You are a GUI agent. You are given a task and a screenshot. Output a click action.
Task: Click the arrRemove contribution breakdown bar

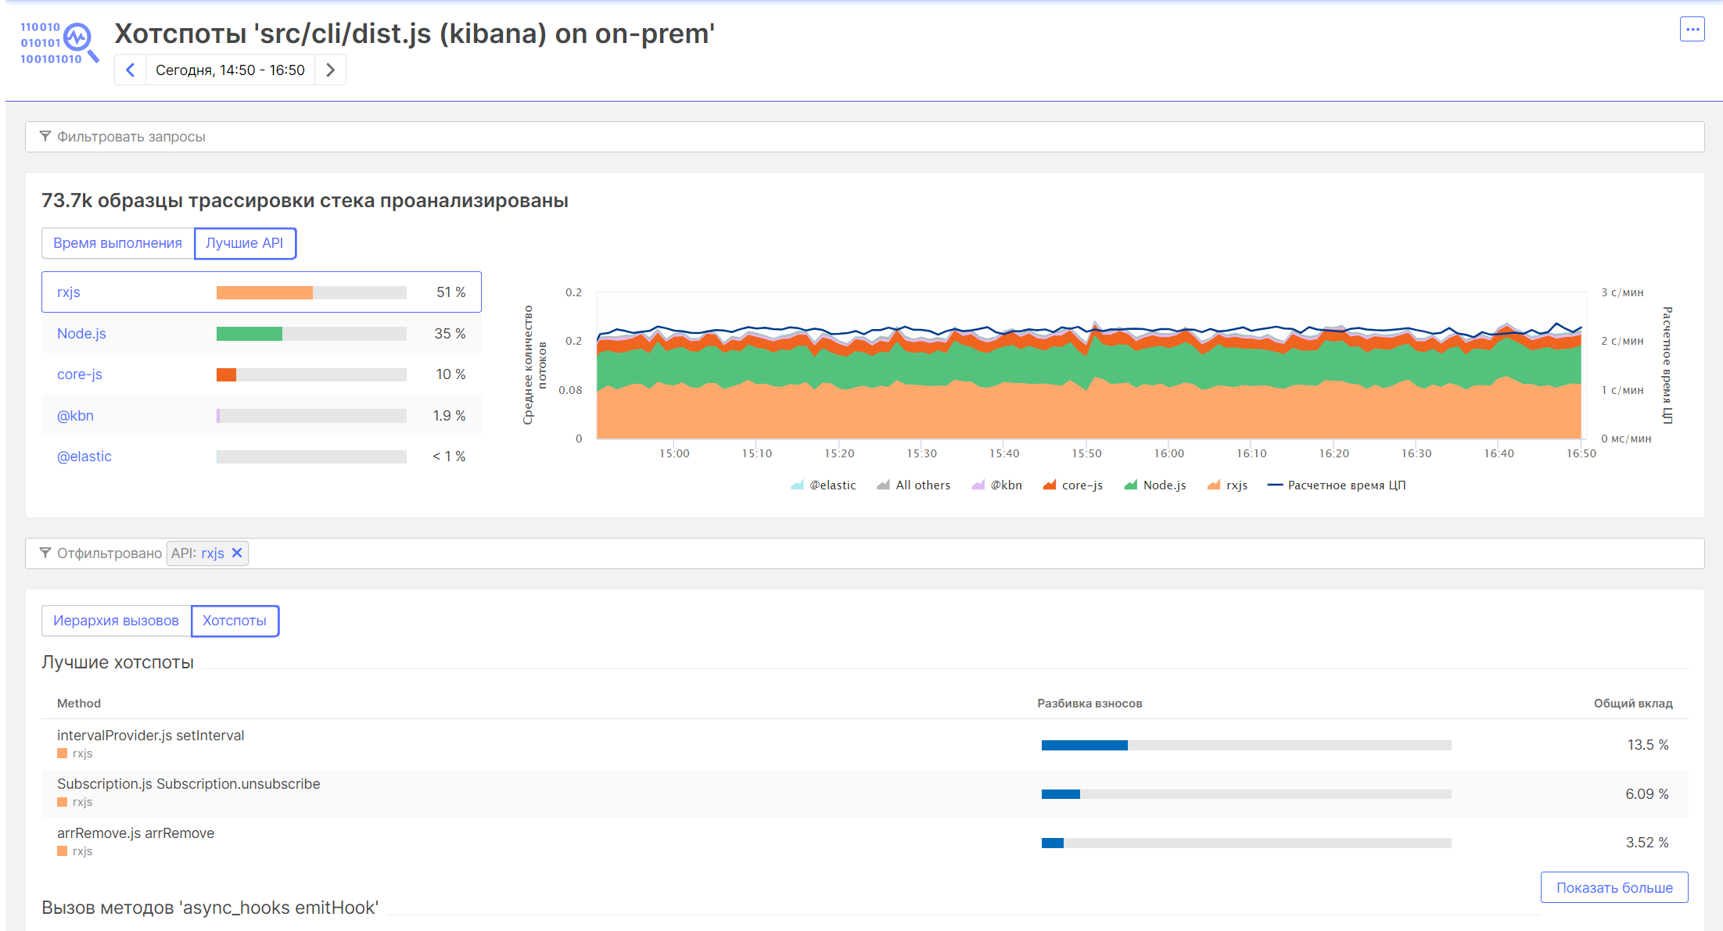[x=1245, y=843]
